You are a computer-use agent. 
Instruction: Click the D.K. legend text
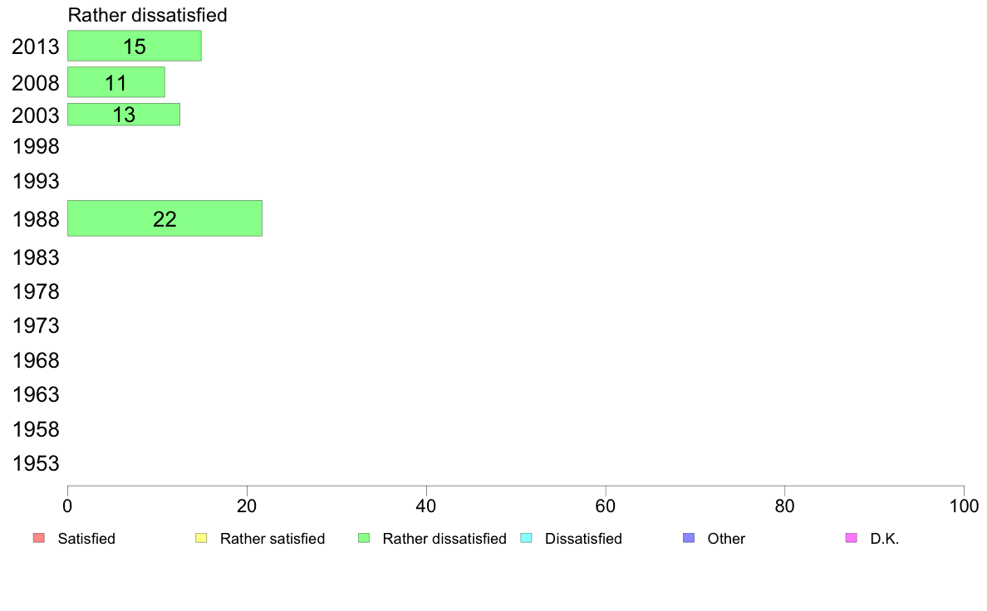(x=885, y=539)
